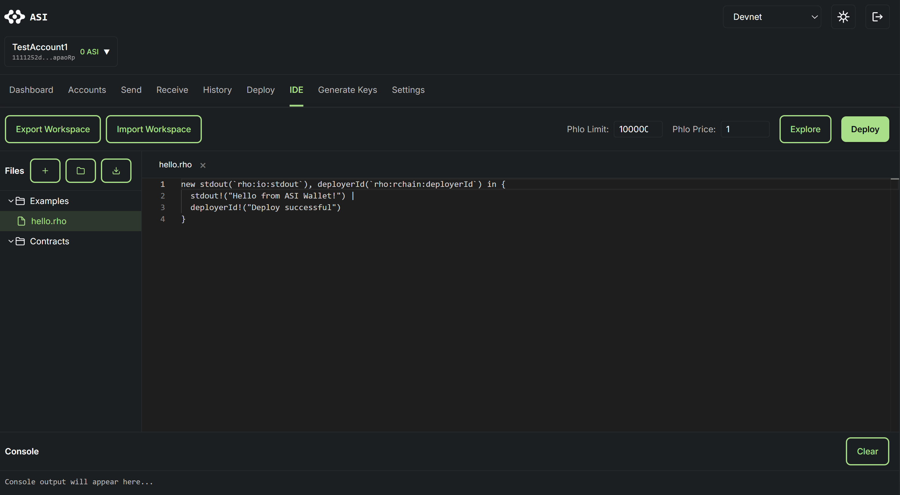Click the Export Workspace button
900x495 pixels.
tap(53, 129)
